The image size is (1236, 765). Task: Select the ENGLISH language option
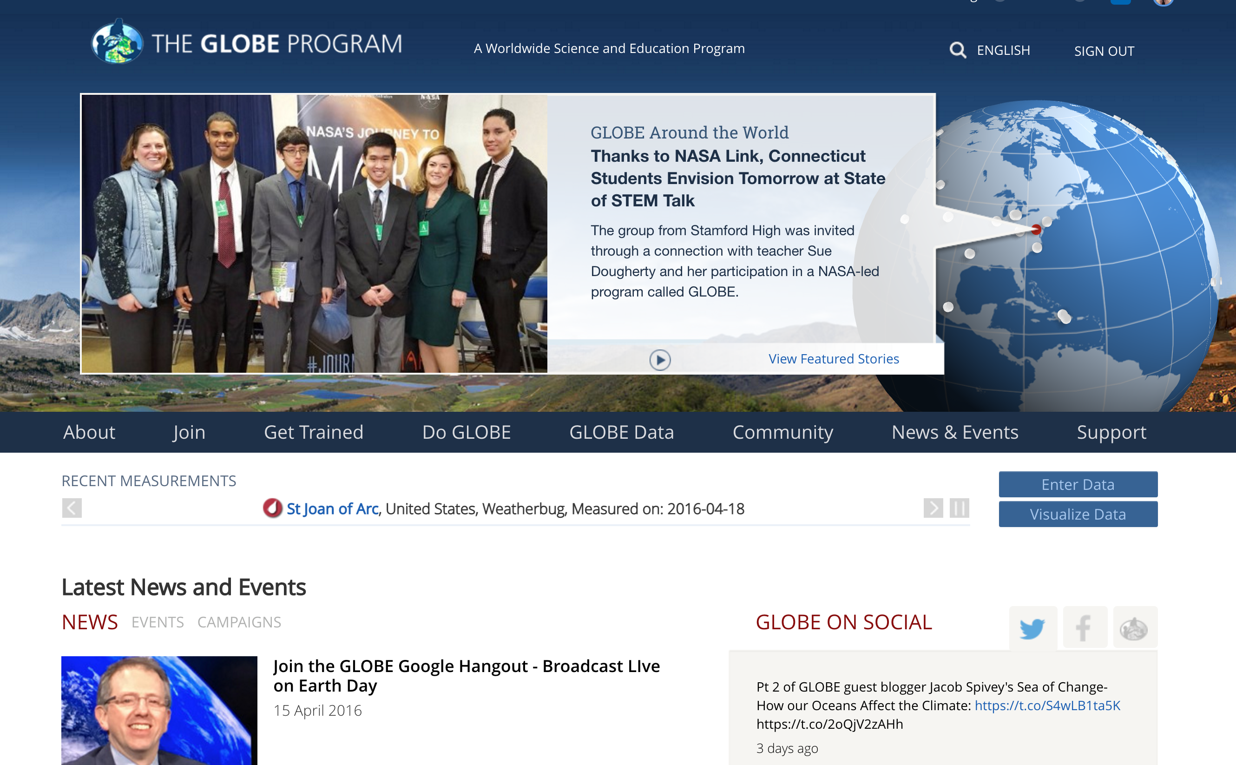pos(1003,51)
